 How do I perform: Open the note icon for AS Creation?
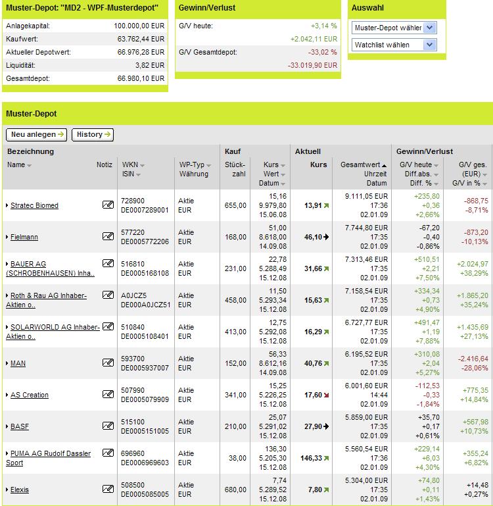coord(108,394)
